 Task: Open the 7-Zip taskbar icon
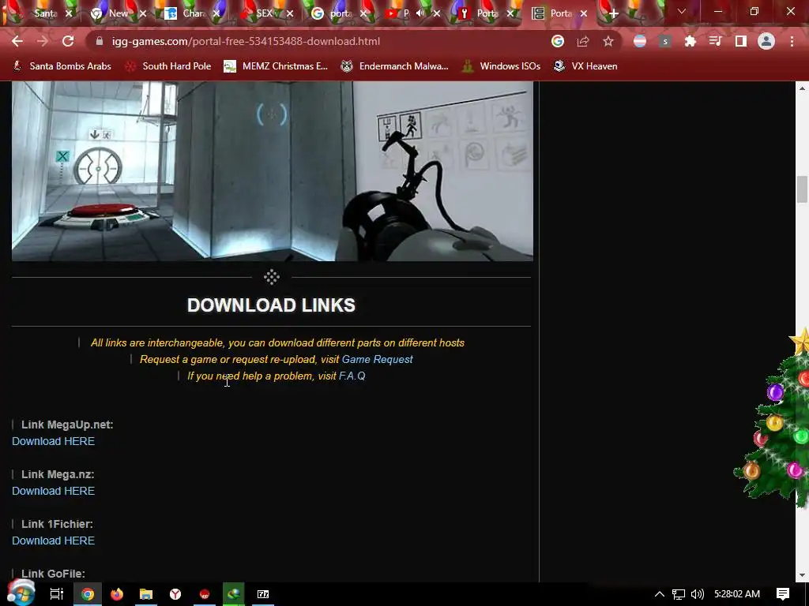(263, 594)
